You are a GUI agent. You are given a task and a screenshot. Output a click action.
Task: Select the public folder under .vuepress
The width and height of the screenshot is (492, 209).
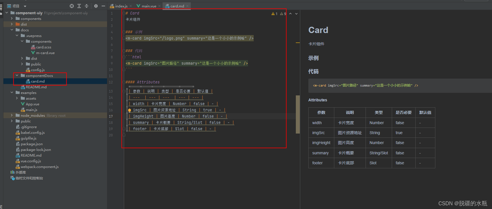click(36, 64)
